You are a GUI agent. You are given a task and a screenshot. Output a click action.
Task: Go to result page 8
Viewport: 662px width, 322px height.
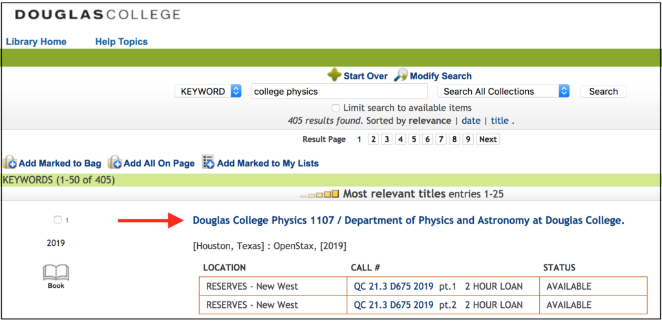coord(454,139)
